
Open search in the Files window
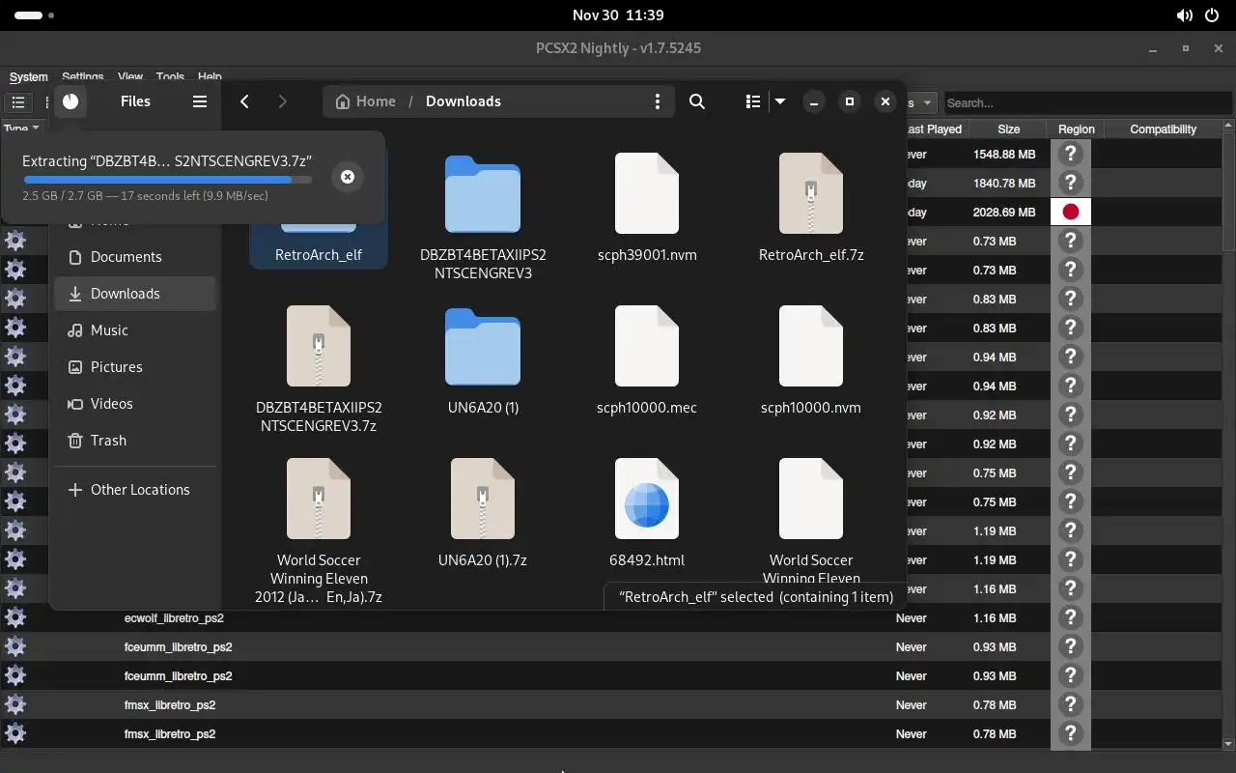point(697,101)
